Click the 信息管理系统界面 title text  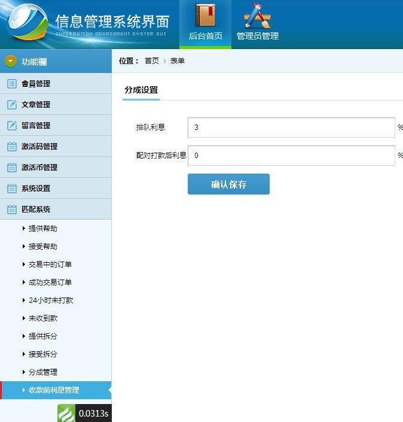112,22
